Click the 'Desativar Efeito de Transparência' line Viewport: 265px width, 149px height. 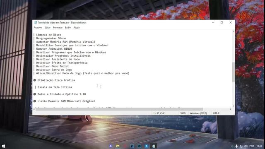62,62
